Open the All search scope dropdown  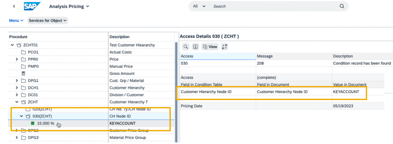coord(199,6)
